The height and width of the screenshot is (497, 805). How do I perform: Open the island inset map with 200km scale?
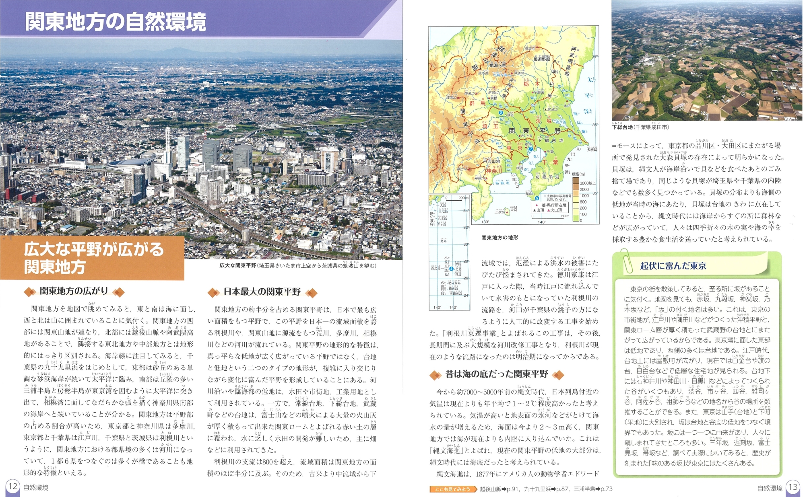pyautogui.click(x=450, y=252)
